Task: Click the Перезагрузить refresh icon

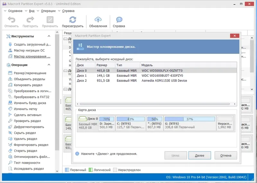Action: 73,20
